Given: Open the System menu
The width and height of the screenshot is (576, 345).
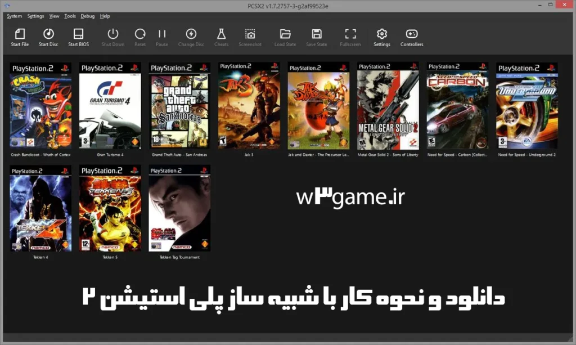Looking at the screenshot, I should coord(14,16).
